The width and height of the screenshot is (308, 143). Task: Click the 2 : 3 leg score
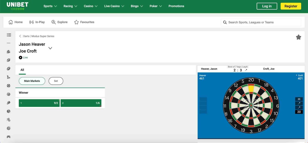[238, 70]
